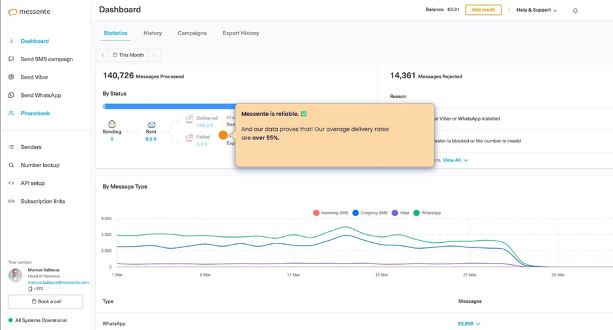Click the Failed status icon
Screen dimensions: 613x330
[x=189, y=137]
